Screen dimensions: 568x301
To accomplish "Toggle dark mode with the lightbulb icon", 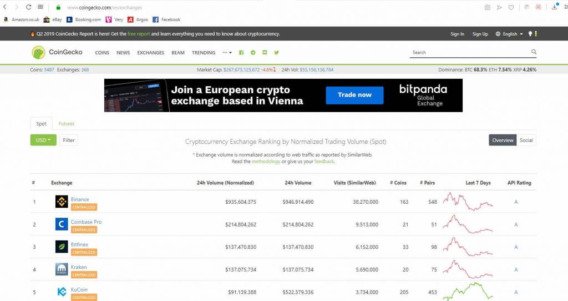I will (x=530, y=34).
